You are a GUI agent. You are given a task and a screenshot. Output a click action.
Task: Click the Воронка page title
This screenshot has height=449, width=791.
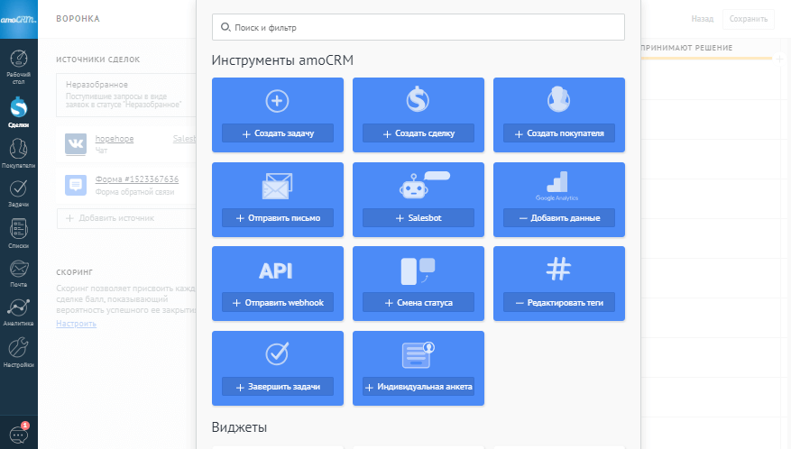78,19
